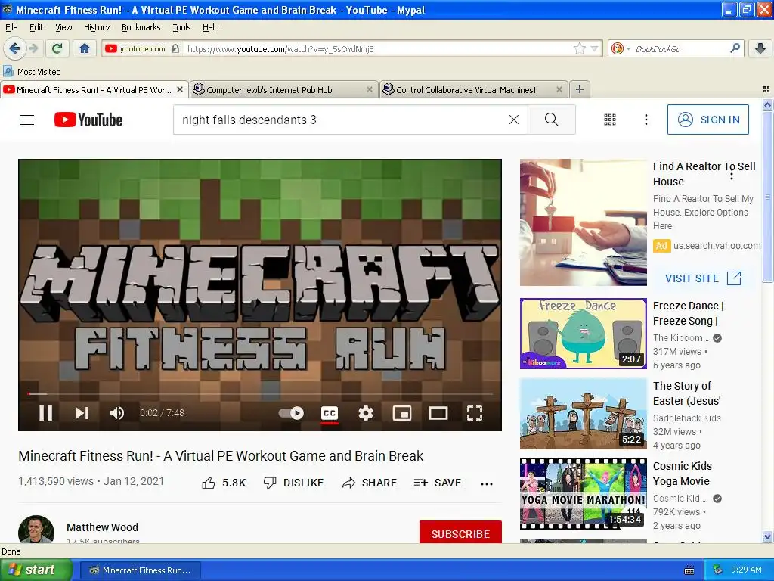The image size is (774, 581).
Task: Toggle the autoplay switch
Action: click(x=291, y=413)
